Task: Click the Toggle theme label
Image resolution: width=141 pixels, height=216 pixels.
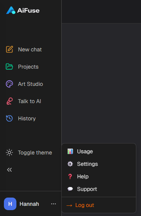Action: 35,152
